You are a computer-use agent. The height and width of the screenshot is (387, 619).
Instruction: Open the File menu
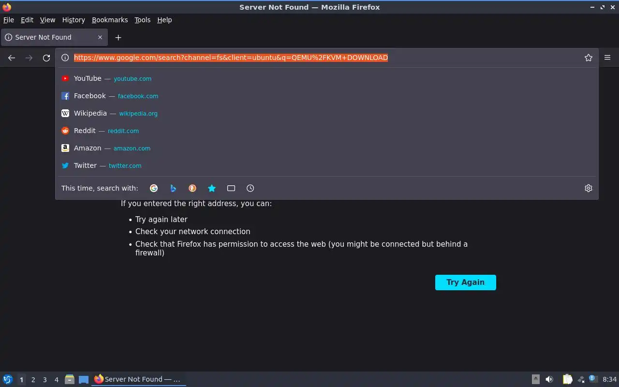(9, 20)
